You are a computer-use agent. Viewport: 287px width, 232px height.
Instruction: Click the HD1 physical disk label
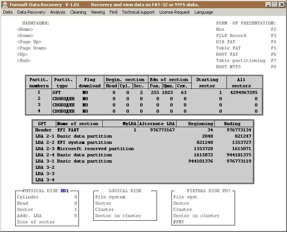click(x=64, y=191)
